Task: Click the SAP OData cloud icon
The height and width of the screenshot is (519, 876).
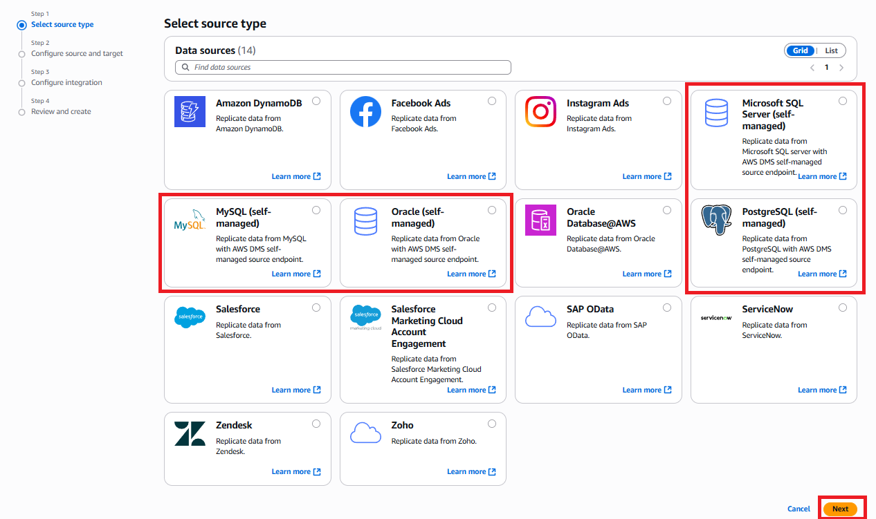Action: click(x=541, y=317)
